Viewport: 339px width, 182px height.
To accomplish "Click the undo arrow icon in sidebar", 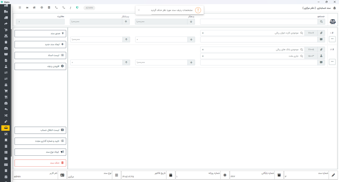I will coord(6,109).
